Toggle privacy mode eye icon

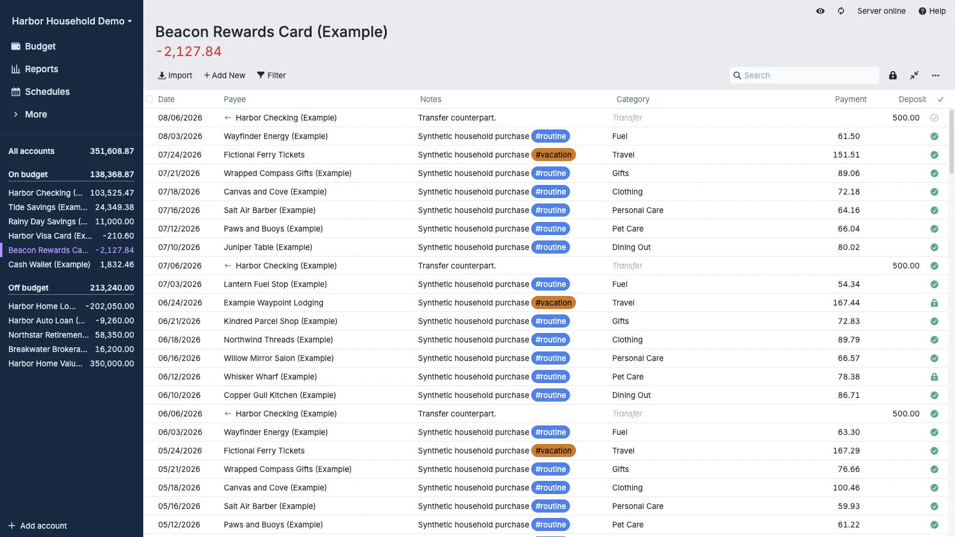point(820,11)
